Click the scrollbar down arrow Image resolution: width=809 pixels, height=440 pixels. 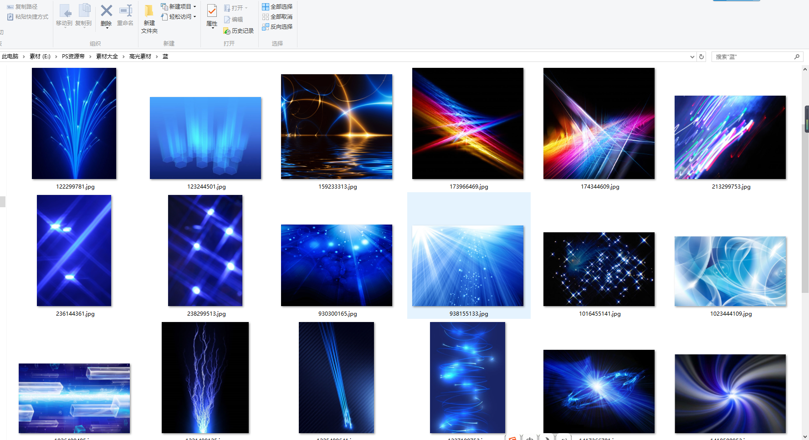(x=805, y=436)
